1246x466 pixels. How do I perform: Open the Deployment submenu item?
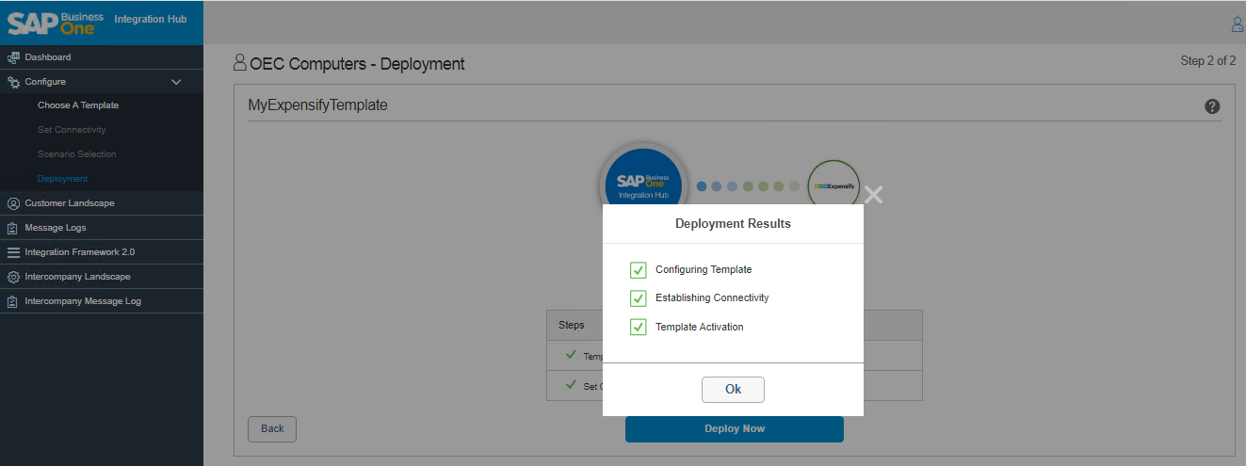tap(62, 179)
